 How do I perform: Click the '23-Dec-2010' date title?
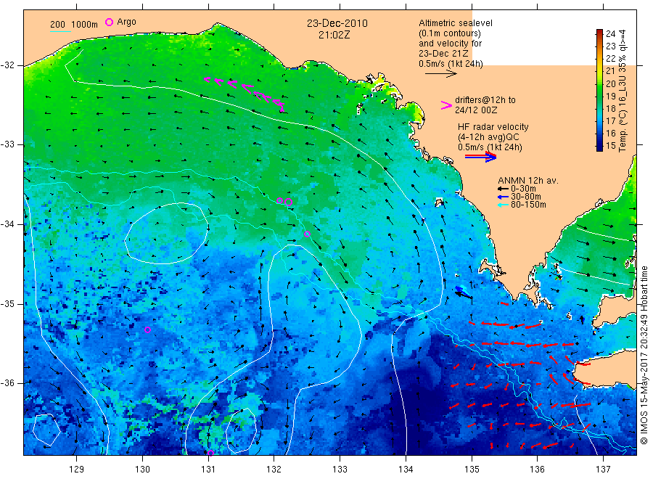pos(337,23)
